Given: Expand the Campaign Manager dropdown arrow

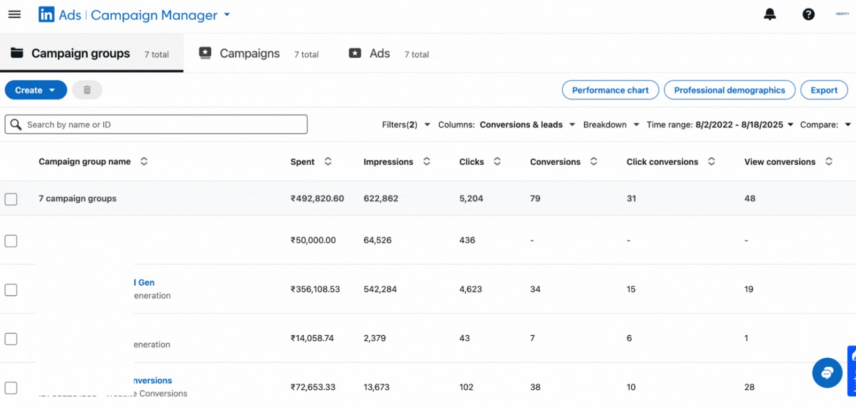Looking at the screenshot, I should point(227,15).
